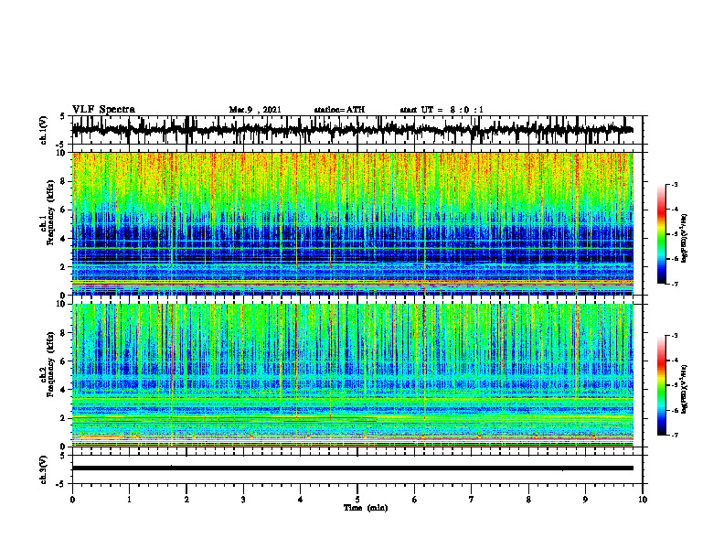Click the ch.2 spectrogram color bar
The width and height of the screenshot is (724, 560).
tap(662, 385)
